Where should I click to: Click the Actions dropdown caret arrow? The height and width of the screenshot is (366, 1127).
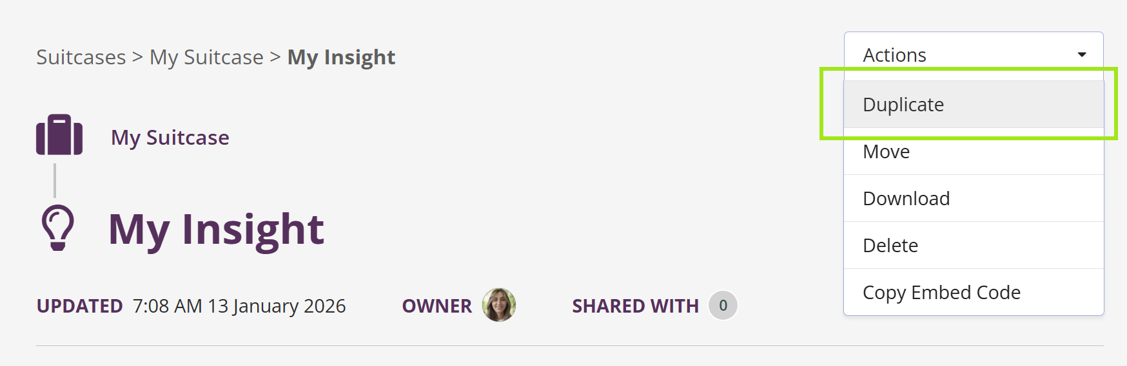1082,55
